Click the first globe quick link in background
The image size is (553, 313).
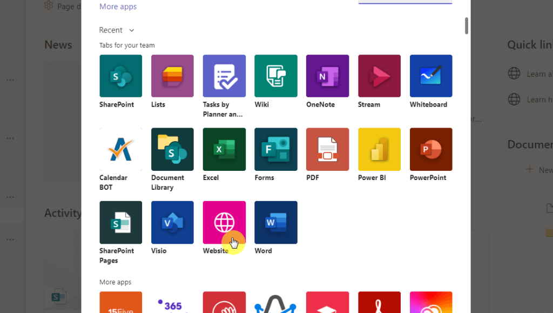(514, 74)
